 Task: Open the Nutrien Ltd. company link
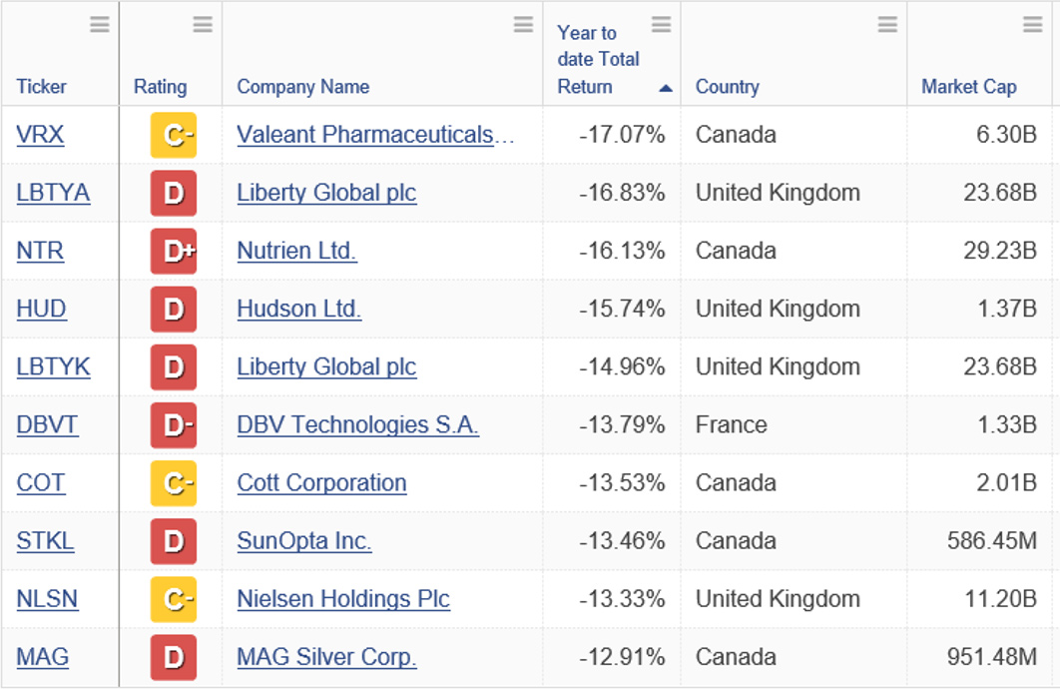coord(296,251)
